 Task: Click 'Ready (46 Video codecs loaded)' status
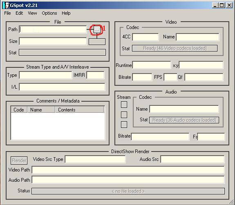tap(175, 48)
